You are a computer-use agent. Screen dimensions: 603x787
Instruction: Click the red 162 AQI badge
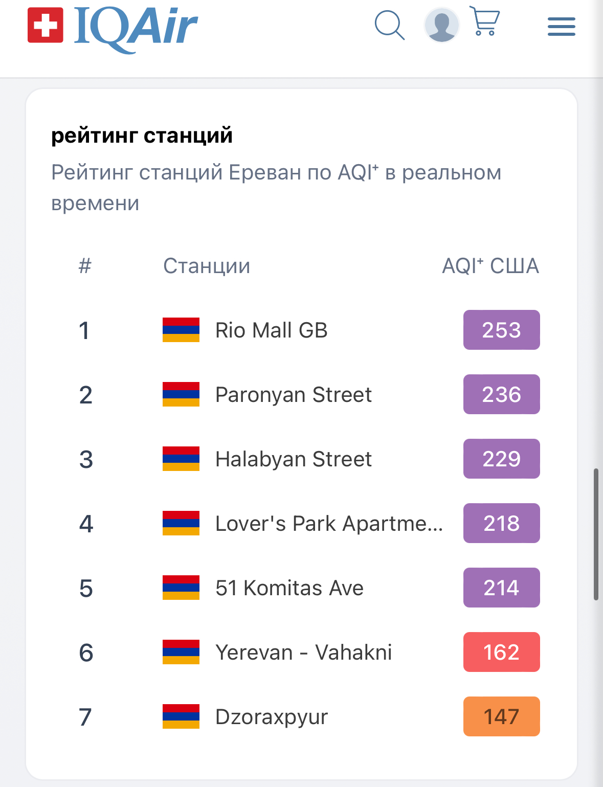(501, 652)
